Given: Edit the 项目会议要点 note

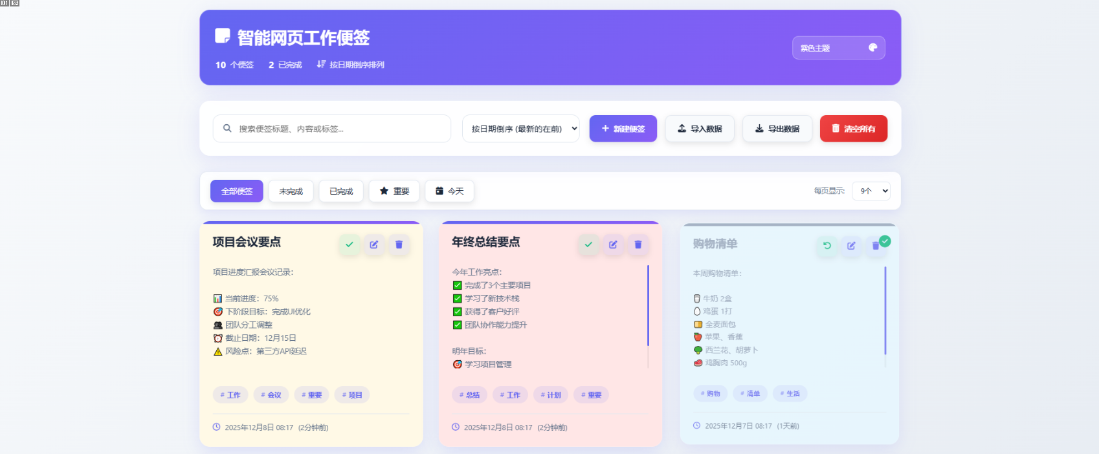Looking at the screenshot, I should pyautogui.click(x=374, y=244).
